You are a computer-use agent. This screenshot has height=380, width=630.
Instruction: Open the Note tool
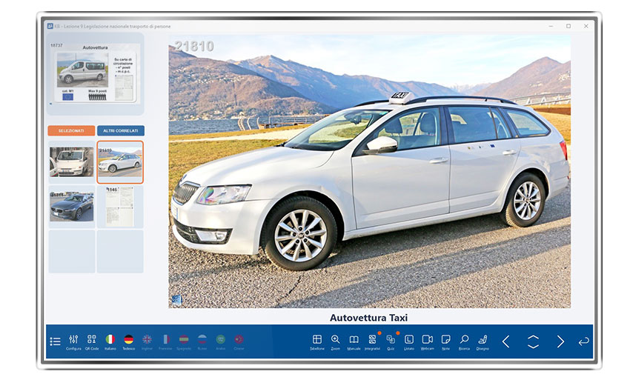click(x=445, y=341)
